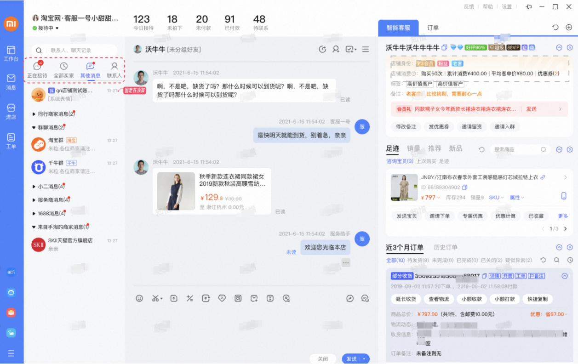Viewport: 578px width, 364px height.
Task: Click 关闭 button below chat input
Action: tap(323, 359)
